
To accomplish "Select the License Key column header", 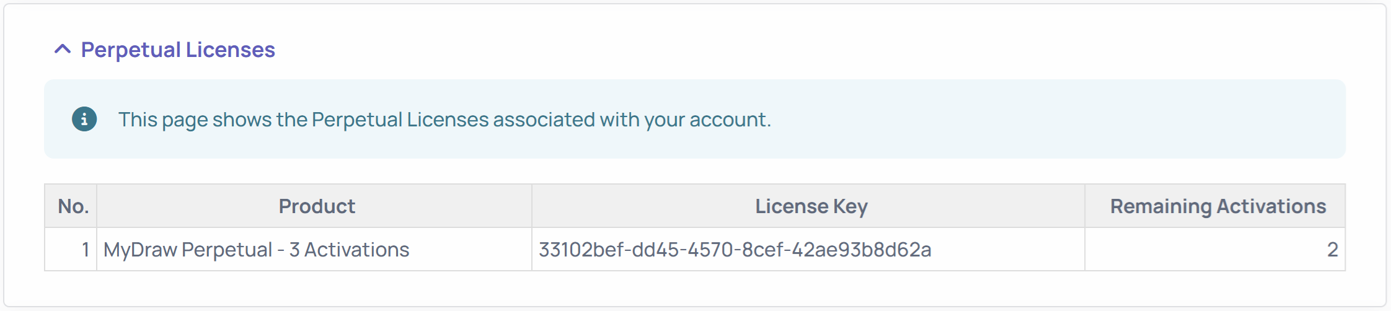I will click(811, 206).
